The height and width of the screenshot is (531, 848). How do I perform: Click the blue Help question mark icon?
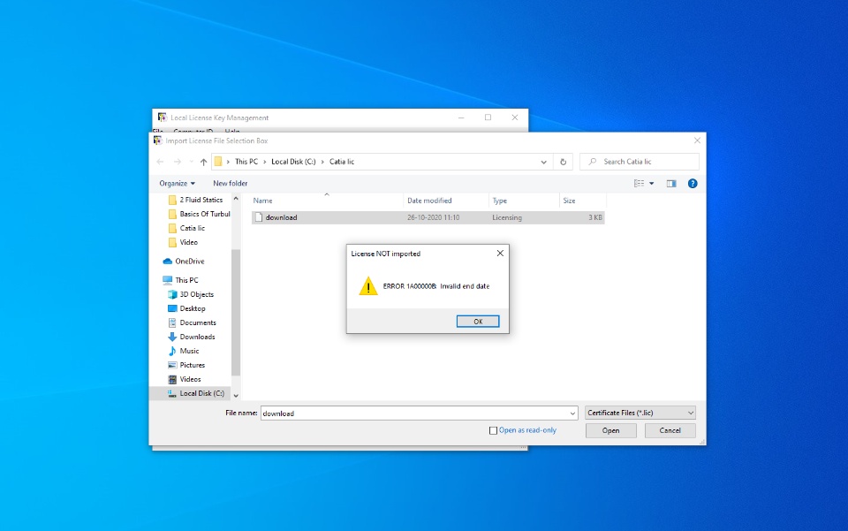click(693, 183)
